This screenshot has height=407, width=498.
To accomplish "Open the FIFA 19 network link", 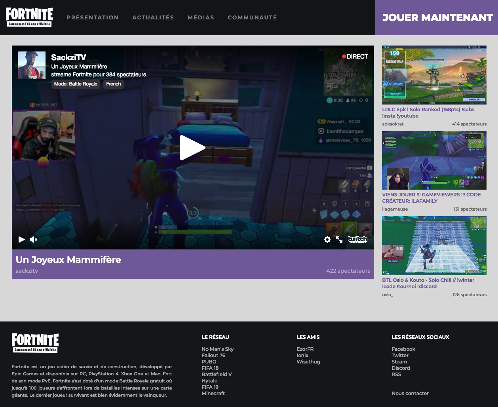I will (x=210, y=387).
